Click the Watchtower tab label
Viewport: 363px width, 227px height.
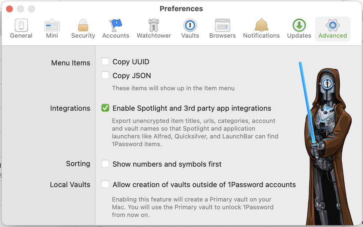154,36
